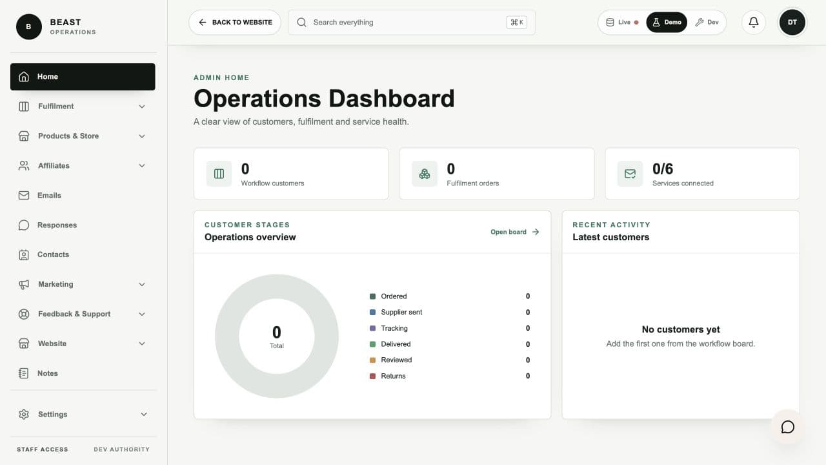This screenshot has height=465, width=826.
Task: Click the Notes notebook icon
Action: (x=24, y=373)
